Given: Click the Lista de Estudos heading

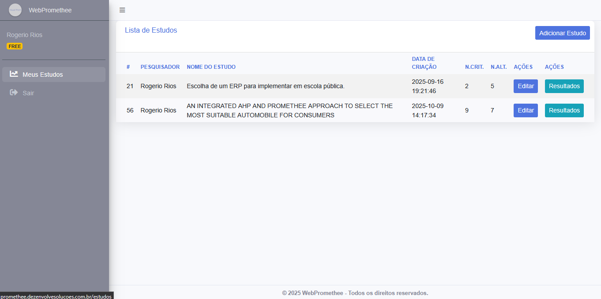Looking at the screenshot, I should [151, 30].
